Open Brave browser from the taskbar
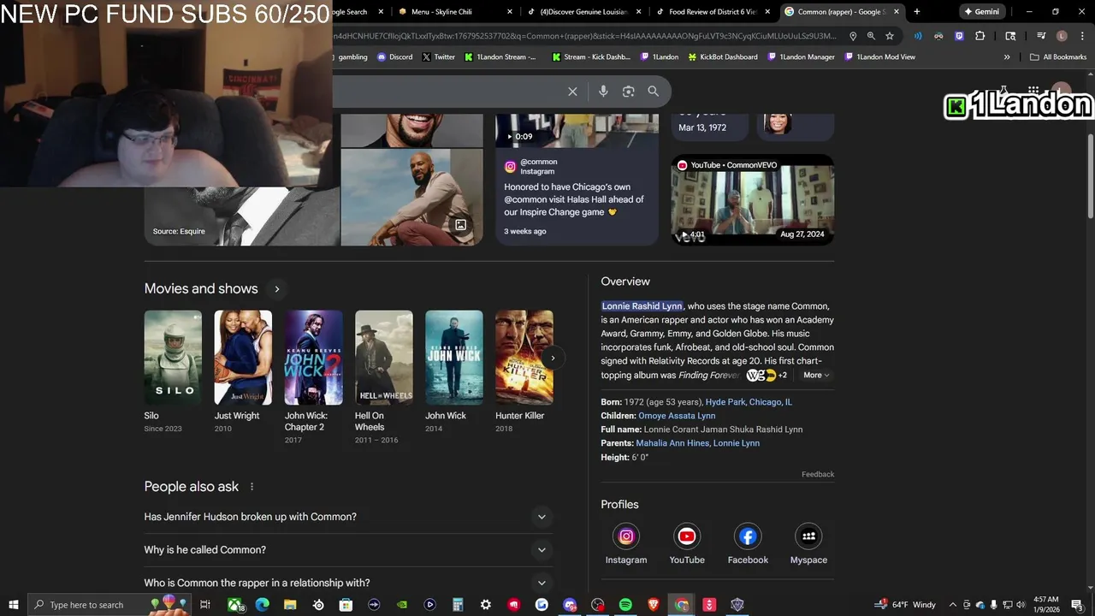The width and height of the screenshot is (1095, 616). point(654,605)
